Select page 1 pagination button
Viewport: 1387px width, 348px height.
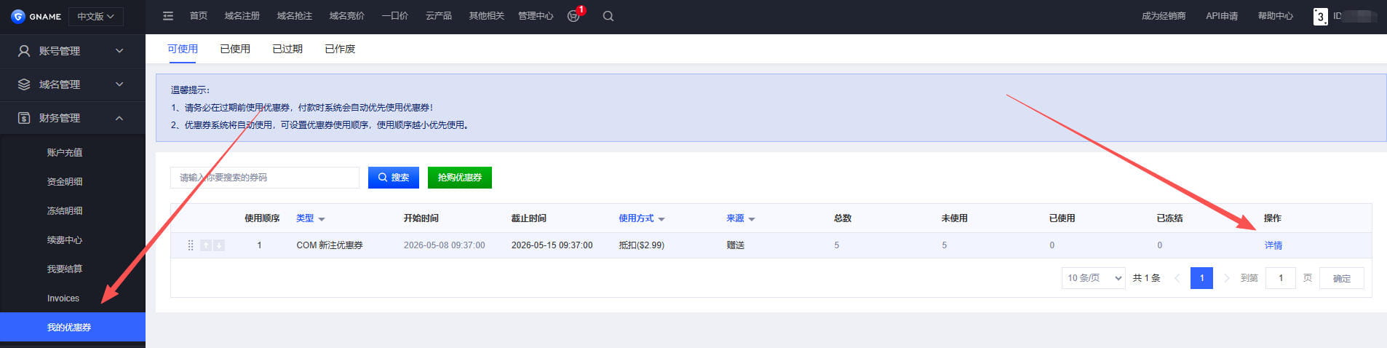(1201, 278)
